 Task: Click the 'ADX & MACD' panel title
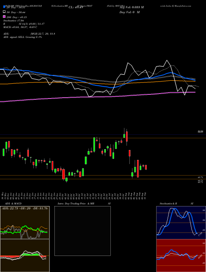coord(13,204)
